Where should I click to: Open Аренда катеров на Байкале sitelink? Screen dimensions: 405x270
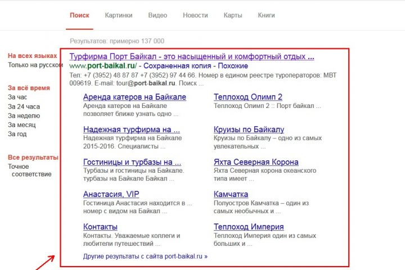(x=134, y=97)
